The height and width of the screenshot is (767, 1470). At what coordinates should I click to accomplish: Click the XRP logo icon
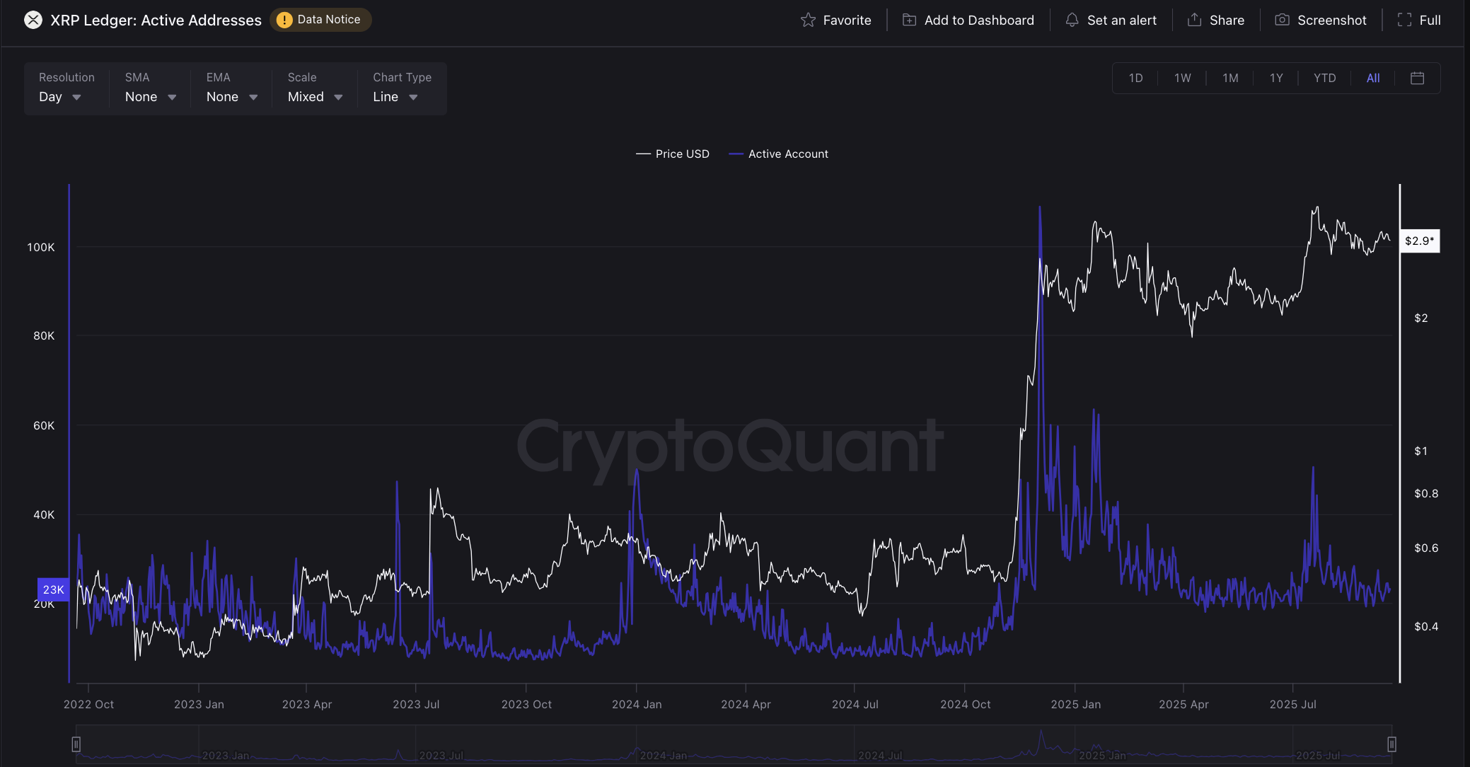pos(33,20)
